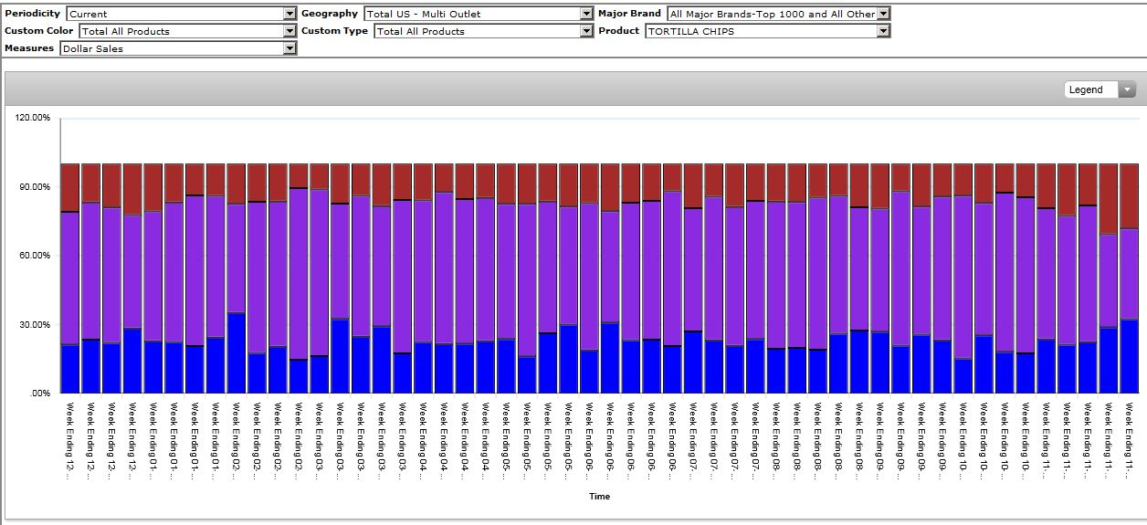Click the 30.00% y-axis label
The height and width of the screenshot is (525, 1147).
tap(35, 324)
